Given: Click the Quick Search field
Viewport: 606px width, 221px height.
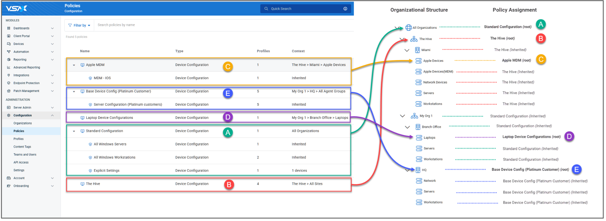Looking at the screenshot, I should 306,9.
